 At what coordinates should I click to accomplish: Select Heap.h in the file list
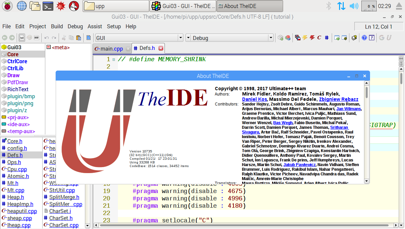[x=16, y=197]
